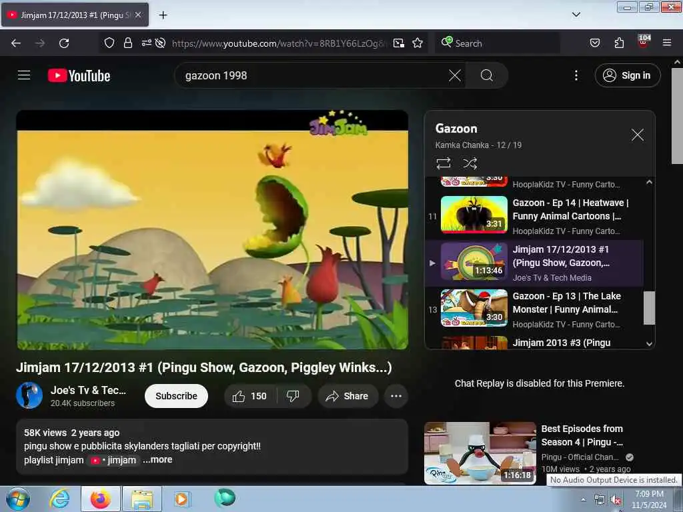Viewport: 683px width, 512px height.
Task: Open Best Episodes from Season 4 Pingu thumbnail
Action: coord(480,453)
